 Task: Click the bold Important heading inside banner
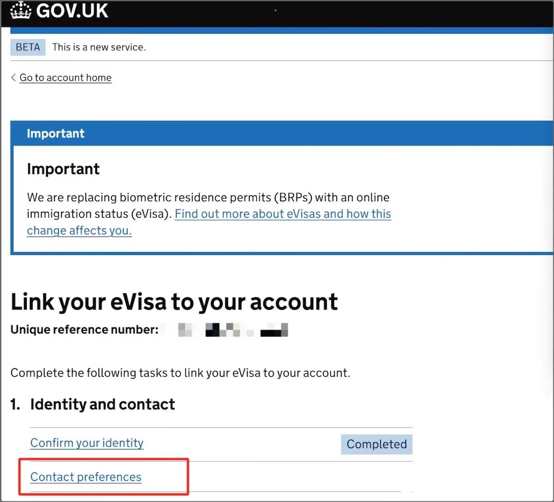point(63,169)
